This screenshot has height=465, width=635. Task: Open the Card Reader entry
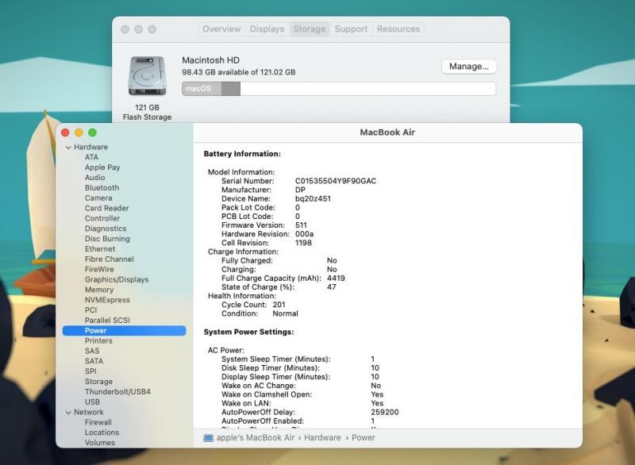tap(107, 208)
